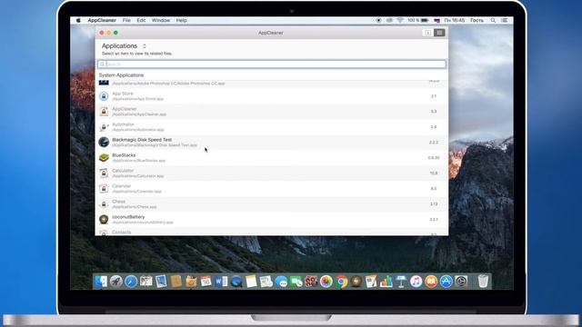The height and width of the screenshot is (327, 582).
Task: Click the search field in AppCleaner
Action: pyautogui.click(x=271, y=64)
